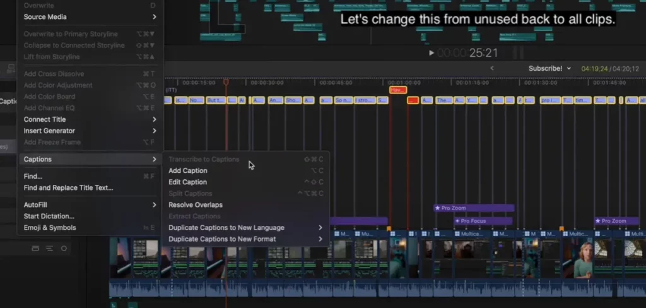Click the clip appearance icon below the menu
The image size is (646, 308).
click(35, 249)
